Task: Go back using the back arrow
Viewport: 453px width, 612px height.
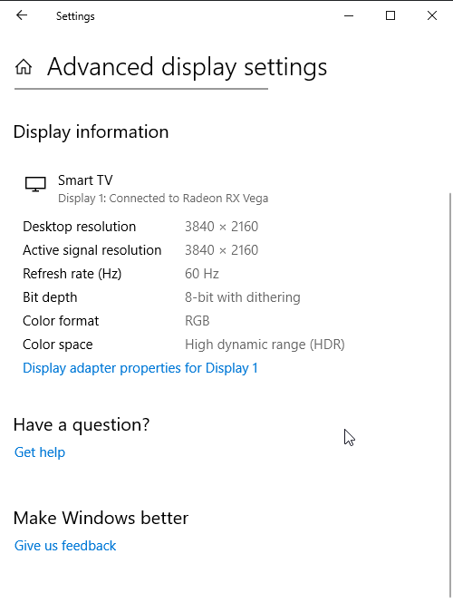Action: (22, 15)
